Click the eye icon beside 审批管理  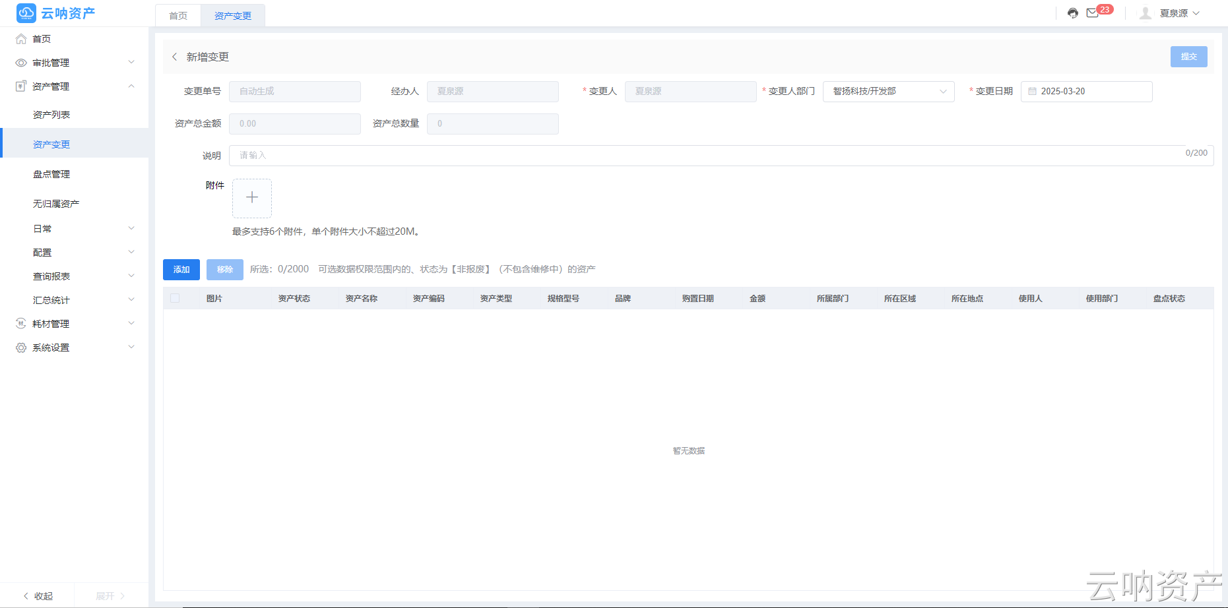[21, 63]
